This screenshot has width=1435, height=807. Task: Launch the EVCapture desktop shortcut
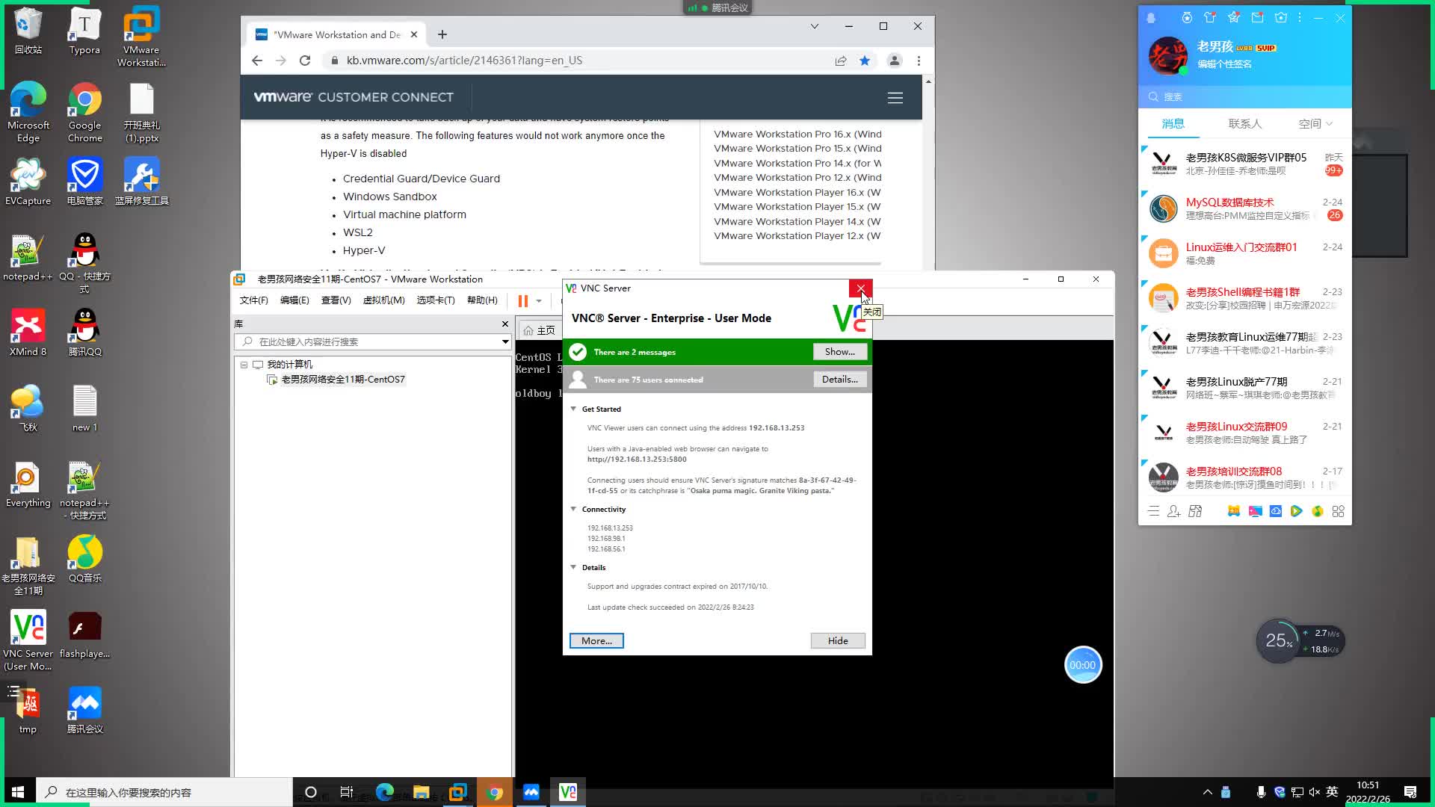coord(28,181)
